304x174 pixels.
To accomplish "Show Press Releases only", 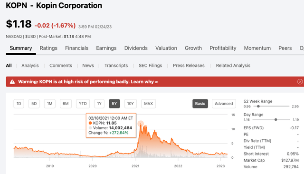I will pyautogui.click(x=189, y=66).
